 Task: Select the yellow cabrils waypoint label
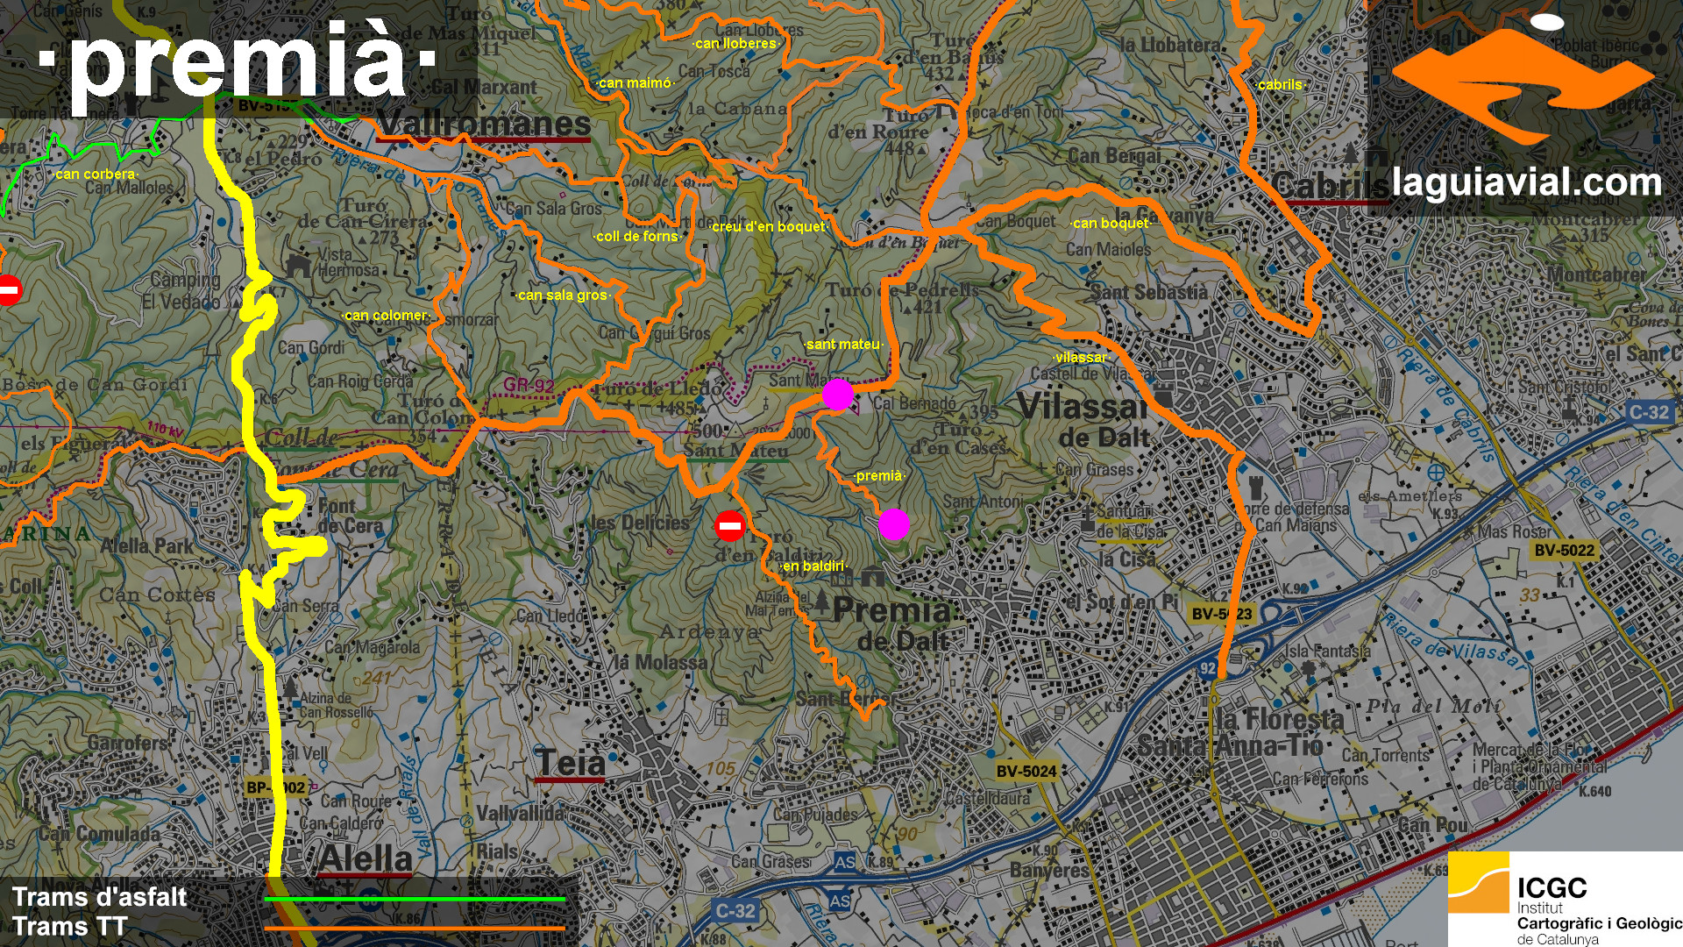(x=1280, y=85)
